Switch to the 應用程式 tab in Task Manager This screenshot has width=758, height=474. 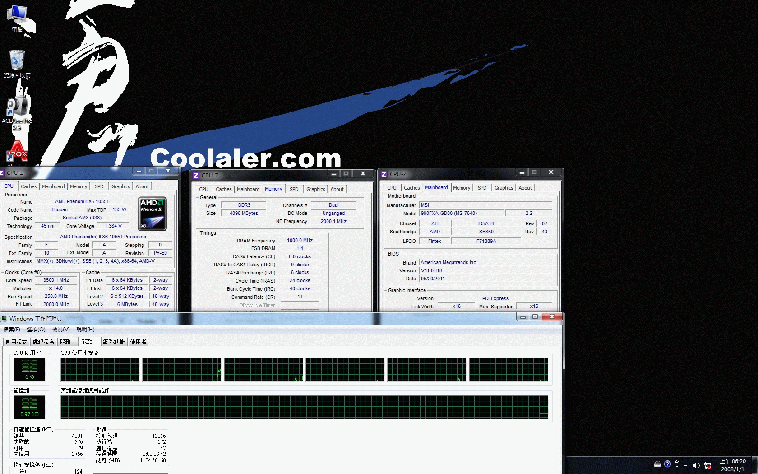click(17, 342)
